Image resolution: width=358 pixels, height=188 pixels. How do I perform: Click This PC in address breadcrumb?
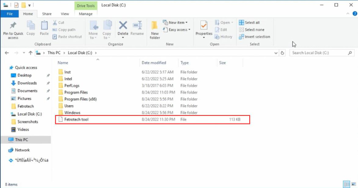pos(54,53)
